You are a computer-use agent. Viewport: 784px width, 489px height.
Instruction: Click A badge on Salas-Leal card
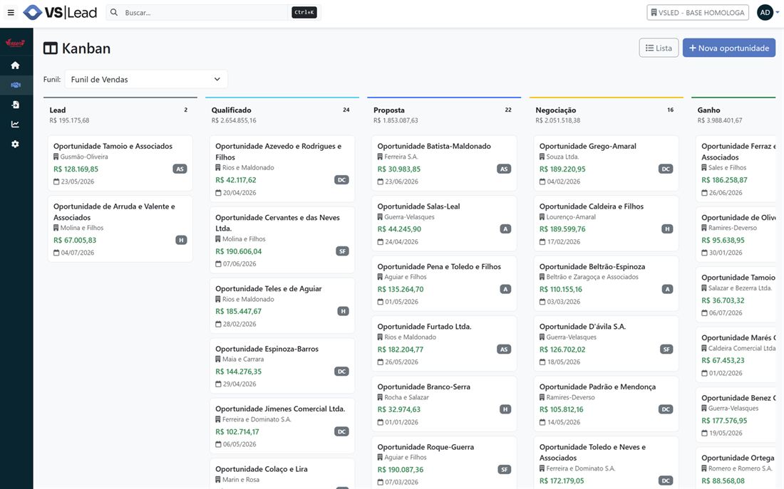point(505,229)
